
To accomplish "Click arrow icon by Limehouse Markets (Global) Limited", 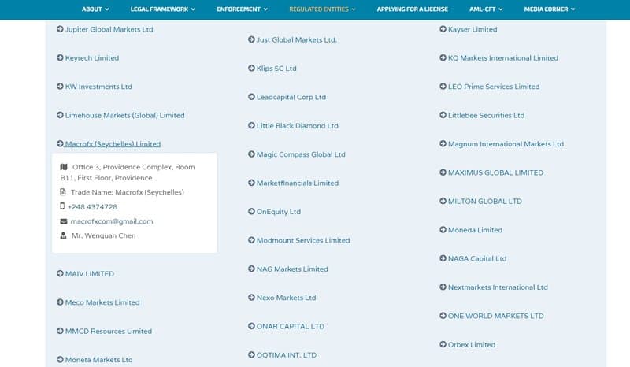I will click(x=60, y=115).
